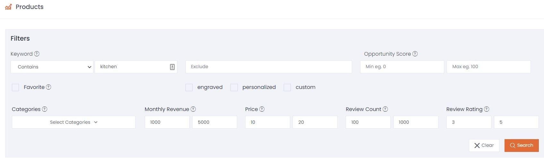This screenshot has width=544, height=158.
Task: Check the engraved checkbox
Action: (189, 87)
